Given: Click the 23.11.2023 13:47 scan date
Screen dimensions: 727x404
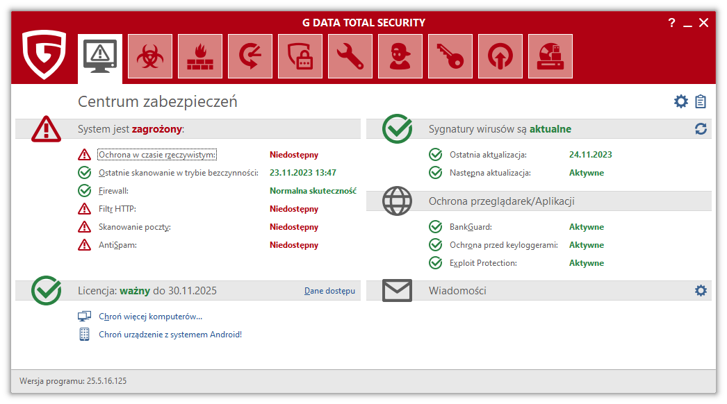Looking at the screenshot, I should 303,173.
